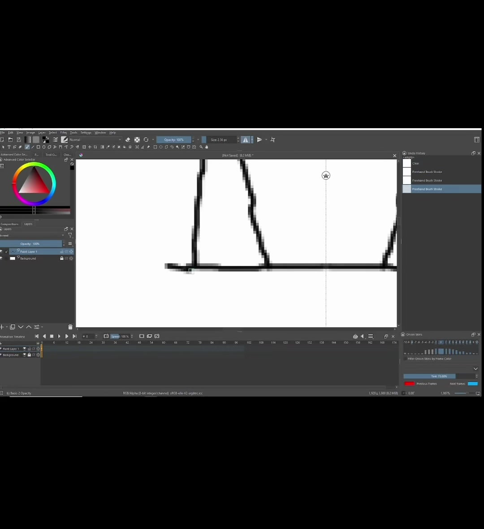Image resolution: width=484 pixels, height=529 pixels.
Task: Select the Move tool
Action: pyautogui.click(x=90, y=147)
